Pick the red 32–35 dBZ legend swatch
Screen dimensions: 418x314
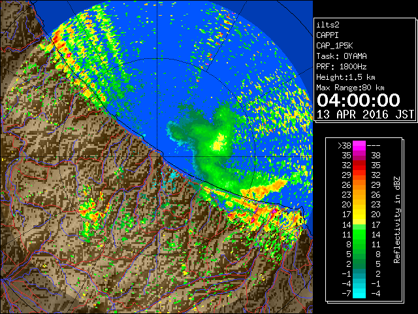(x=359, y=166)
